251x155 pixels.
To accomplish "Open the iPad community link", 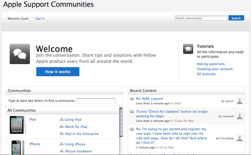I will [33, 119].
